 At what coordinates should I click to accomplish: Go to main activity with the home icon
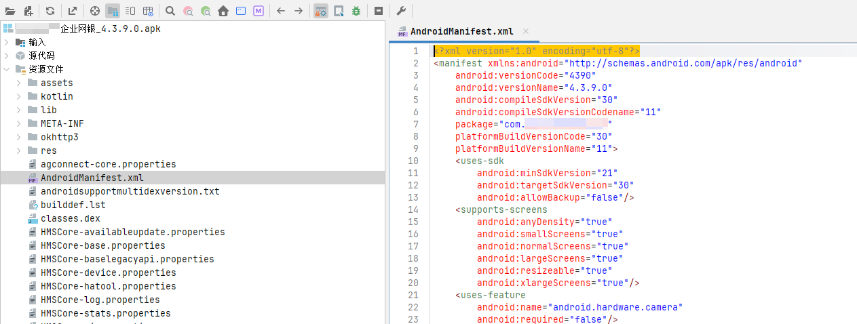pyautogui.click(x=223, y=11)
